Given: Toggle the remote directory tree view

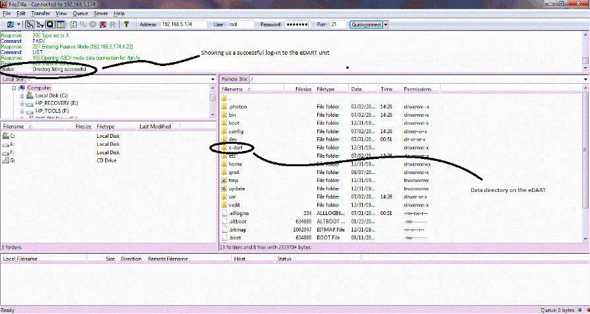Looking at the screenshot, I should point(40,24).
